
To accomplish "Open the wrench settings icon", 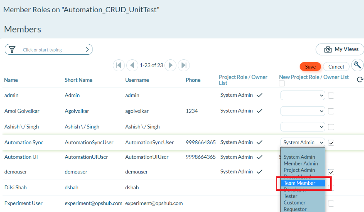I will point(357,65).
